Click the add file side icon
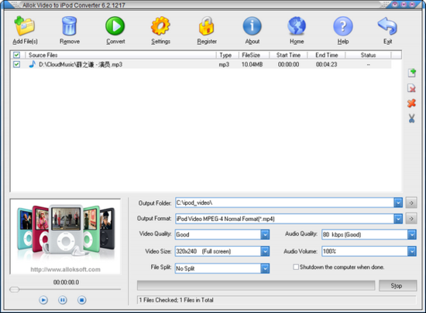The height and width of the screenshot is (313, 426). pos(411,73)
